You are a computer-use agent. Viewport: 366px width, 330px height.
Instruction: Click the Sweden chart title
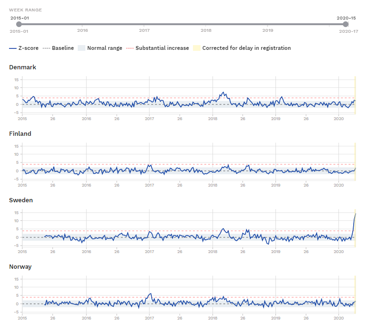21,200
